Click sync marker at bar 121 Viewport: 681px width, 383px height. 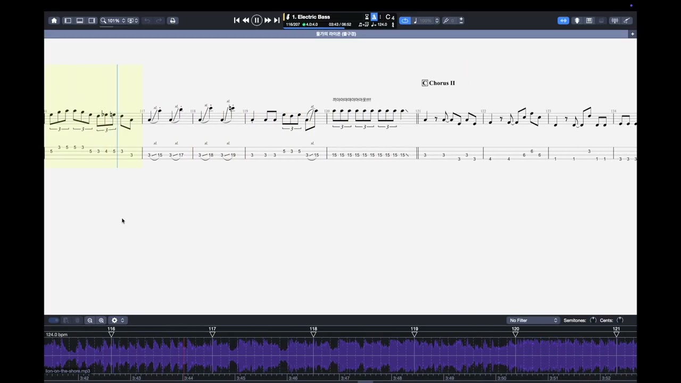[616, 334]
